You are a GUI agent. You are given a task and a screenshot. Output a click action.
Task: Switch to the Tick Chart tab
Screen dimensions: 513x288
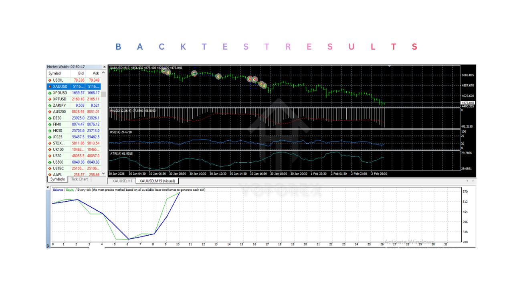click(x=79, y=179)
